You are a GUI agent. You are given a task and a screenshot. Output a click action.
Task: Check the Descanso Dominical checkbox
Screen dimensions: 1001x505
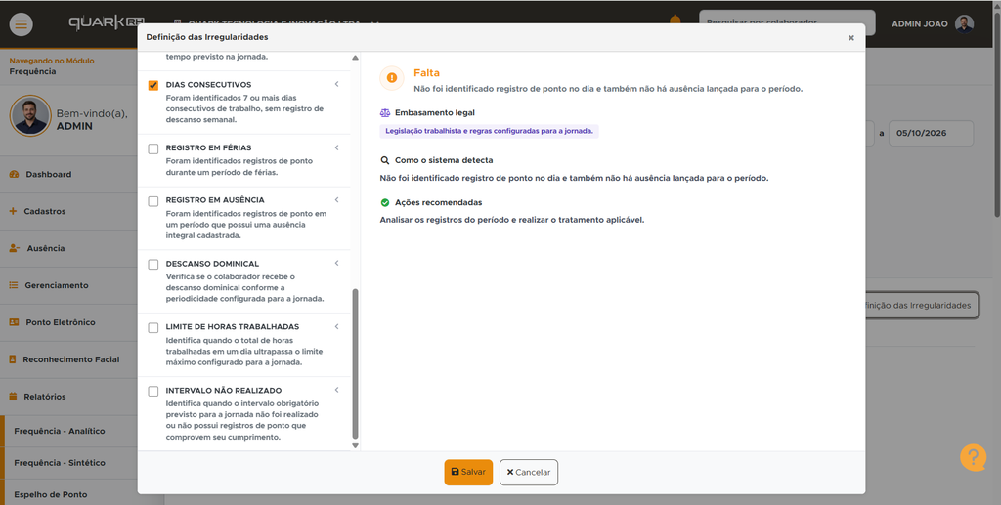[153, 264]
